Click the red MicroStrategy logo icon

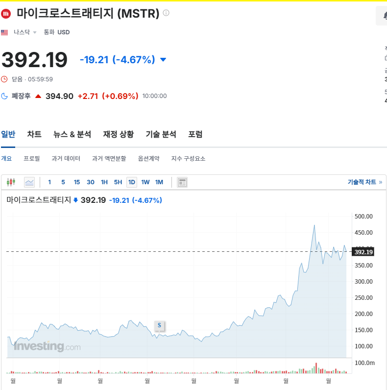tap(6, 14)
